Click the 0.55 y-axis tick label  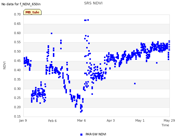[x=18, y=42]
